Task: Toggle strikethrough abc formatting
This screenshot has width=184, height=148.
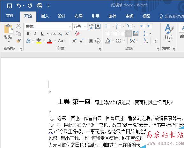Action: [x=53, y=34]
